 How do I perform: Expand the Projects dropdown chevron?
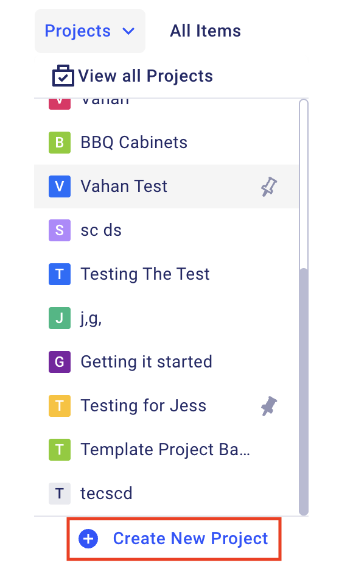(x=128, y=31)
